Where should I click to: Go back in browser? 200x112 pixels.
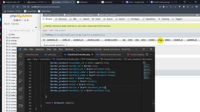[x=5, y=7]
